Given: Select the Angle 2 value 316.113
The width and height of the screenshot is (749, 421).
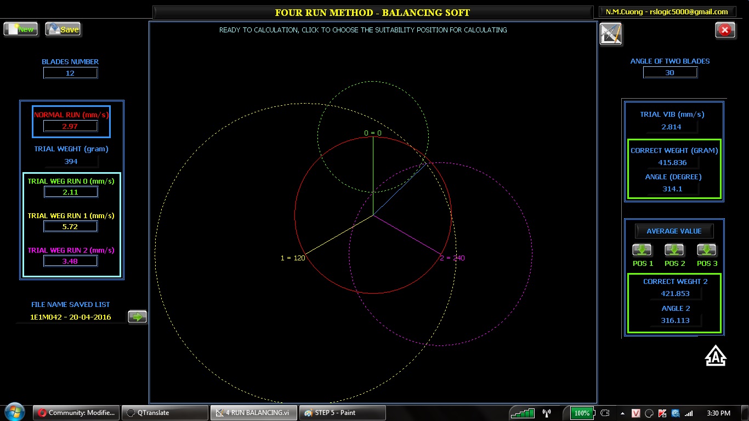Looking at the screenshot, I should 675,320.
